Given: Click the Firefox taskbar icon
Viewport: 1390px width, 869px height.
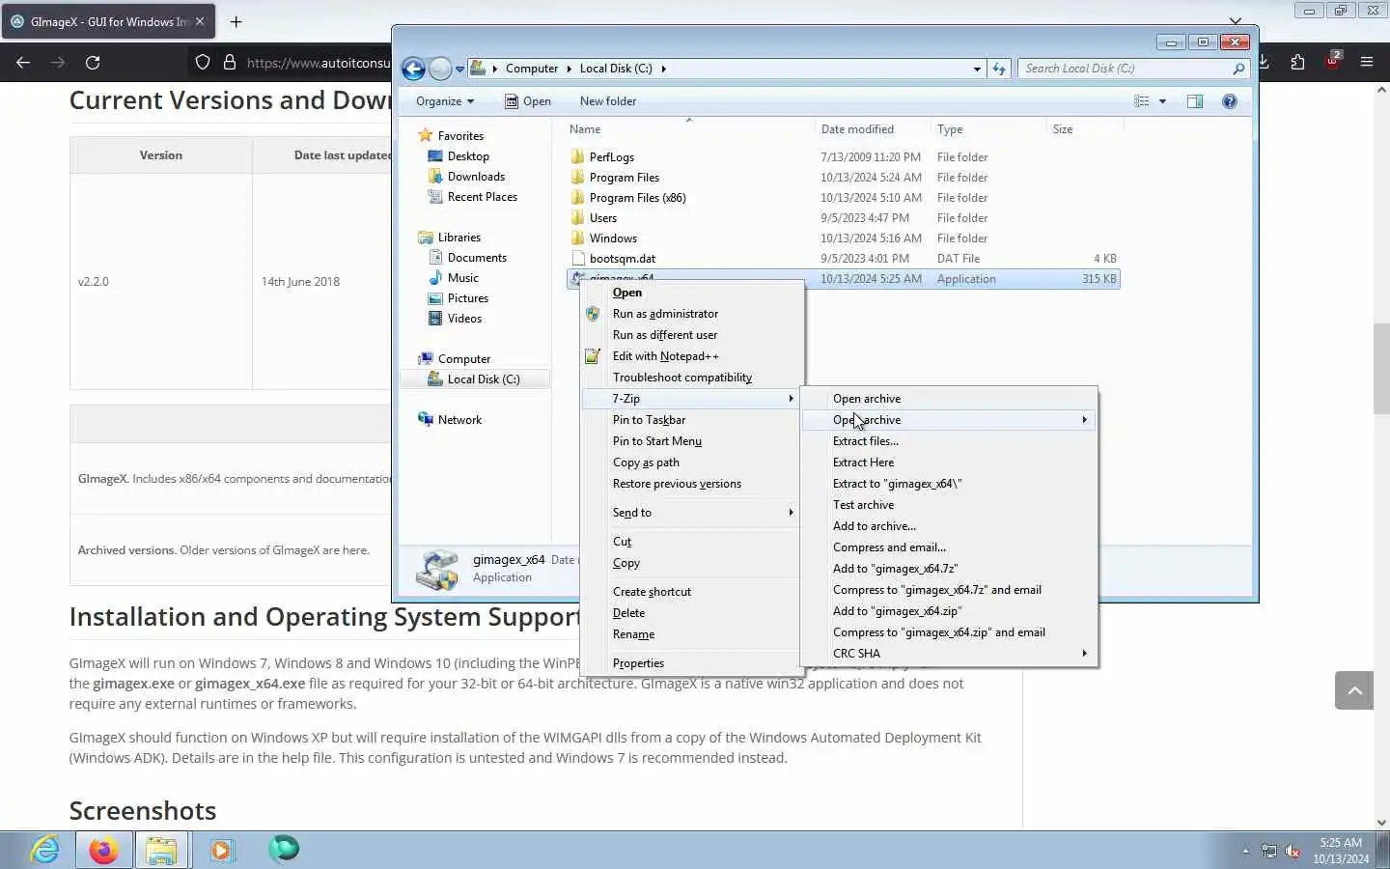Looking at the screenshot, I should (103, 850).
